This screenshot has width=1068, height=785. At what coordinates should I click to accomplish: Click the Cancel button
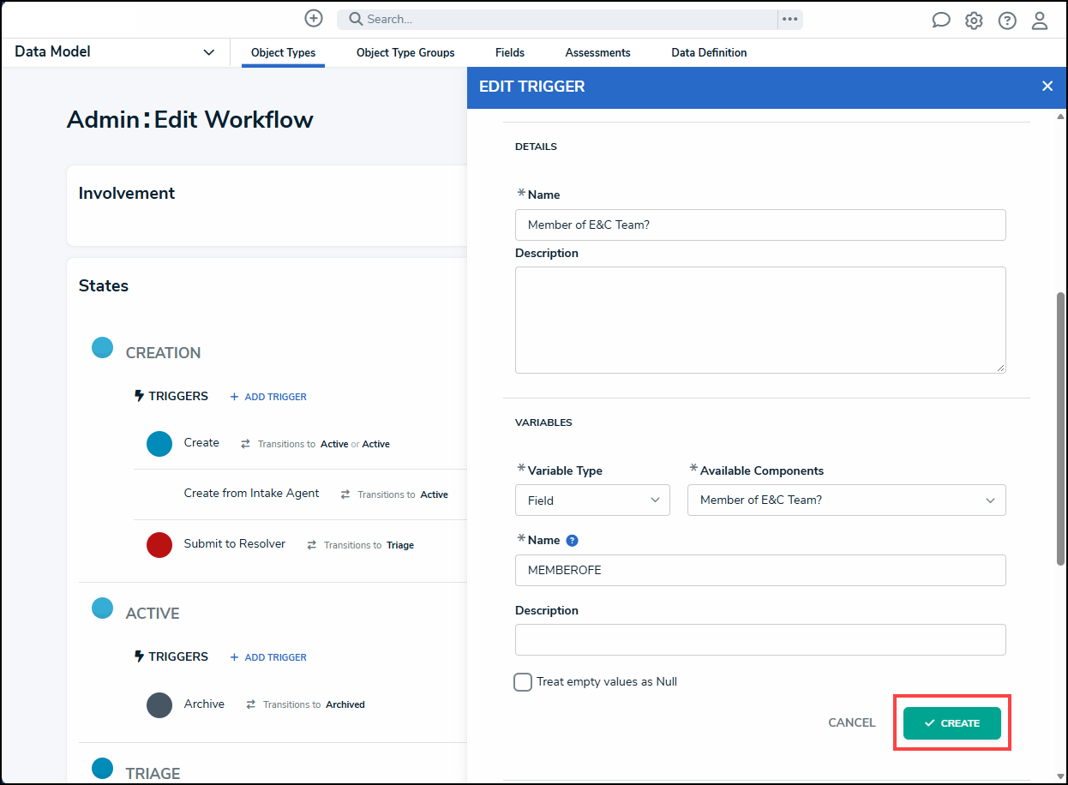click(852, 723)
